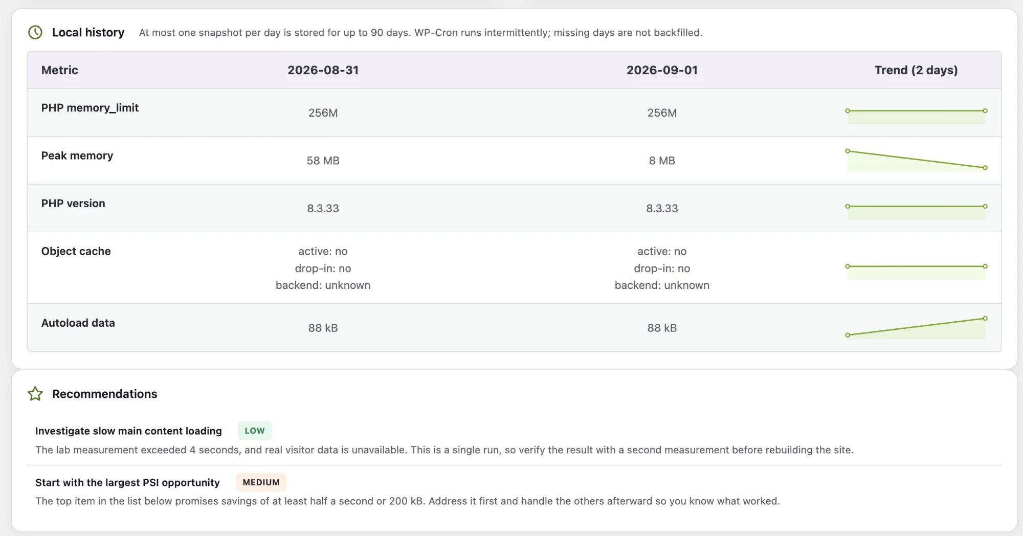Click the MEDIUM priority badge

(x=261, y=482)
